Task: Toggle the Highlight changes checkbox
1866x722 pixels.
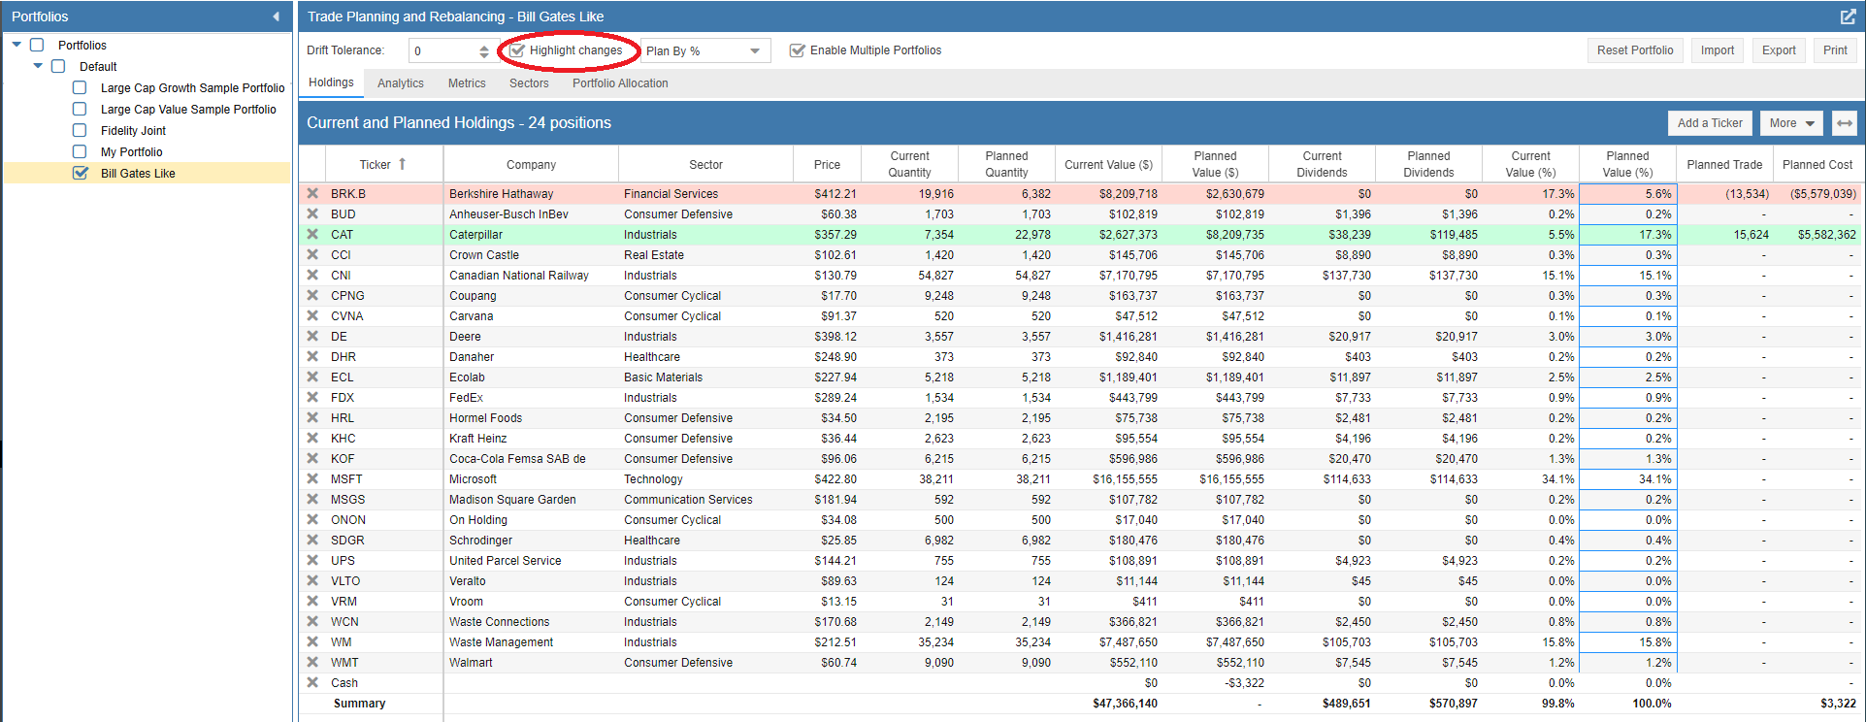Action: (x=517, y=50)
